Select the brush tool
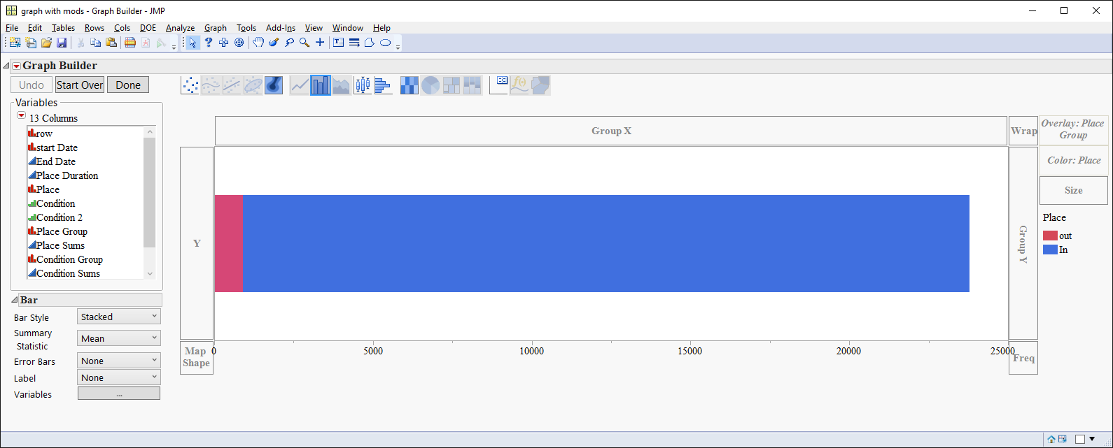This screenshot has width=1113, height=448. click(274, 43)
